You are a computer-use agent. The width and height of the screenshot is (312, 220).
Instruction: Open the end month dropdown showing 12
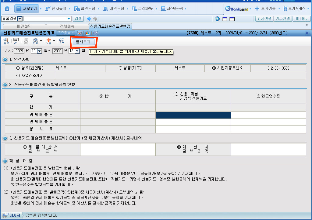77,51
